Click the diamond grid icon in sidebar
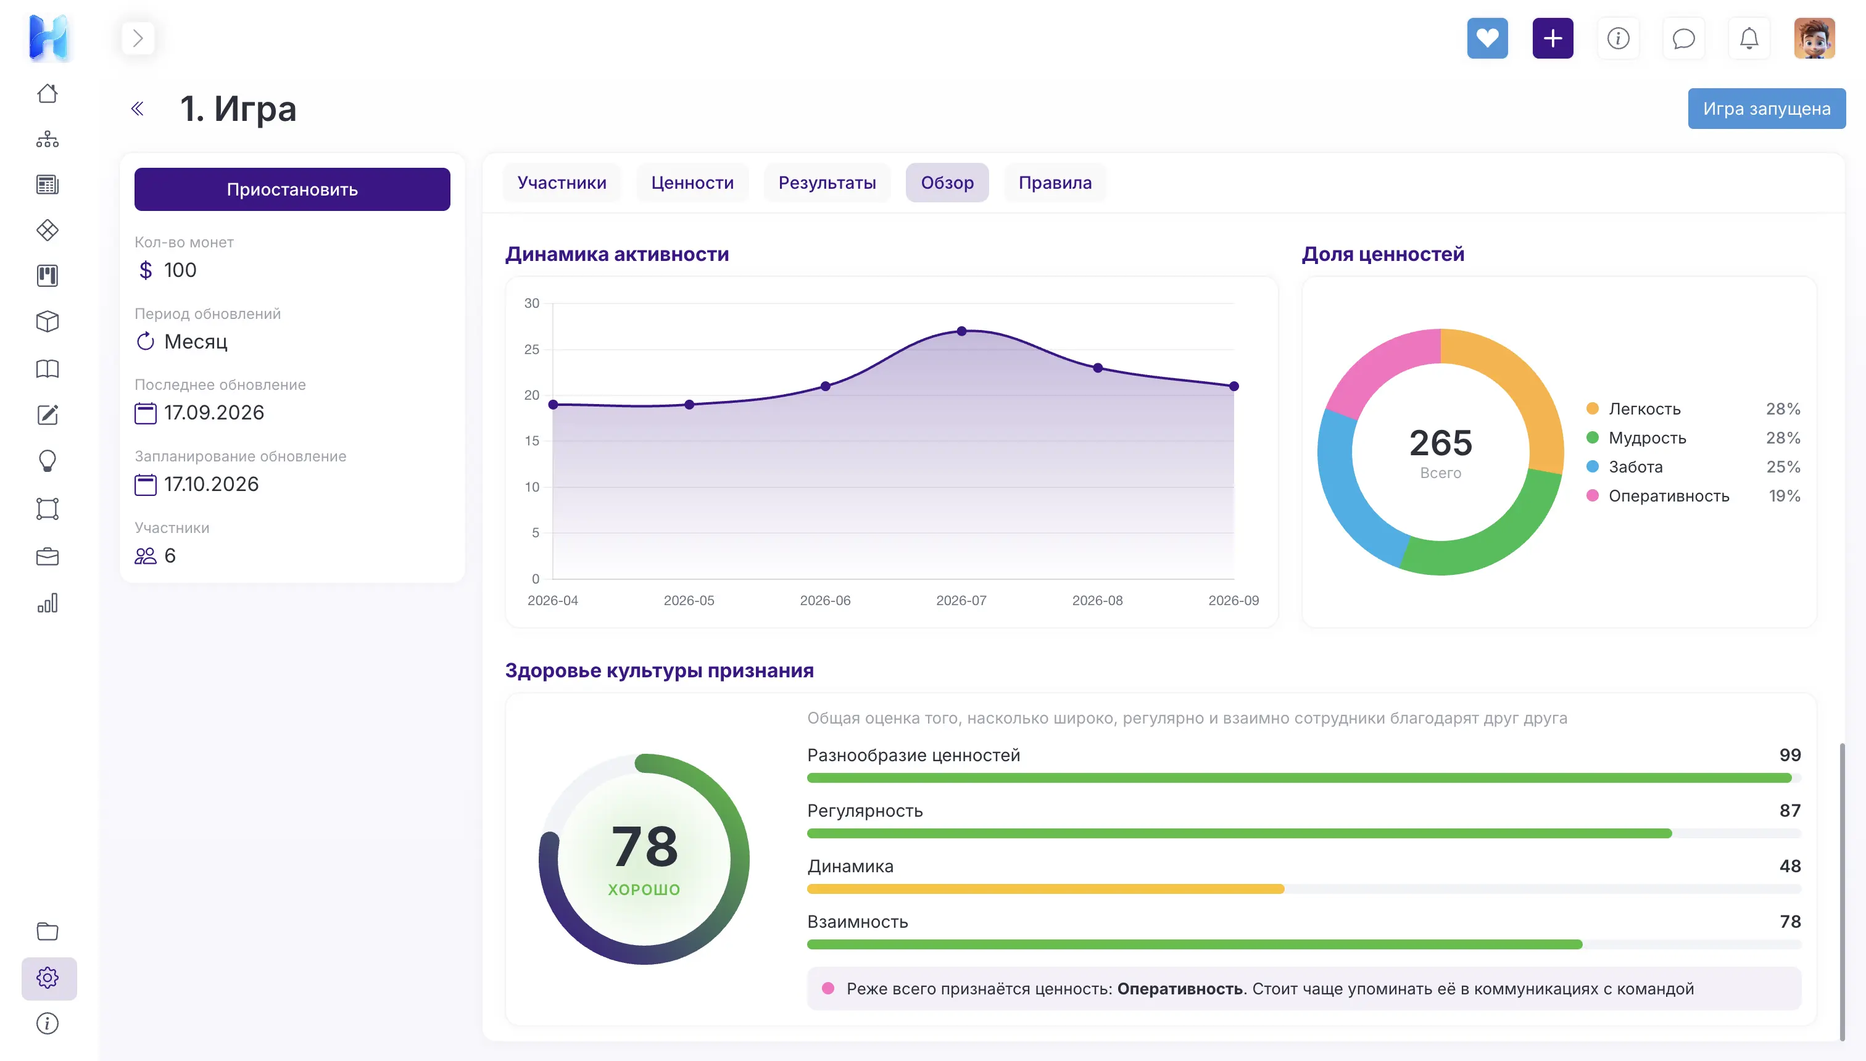The width and height of the screenshot is (1866, 1061). tap(48, 230)
